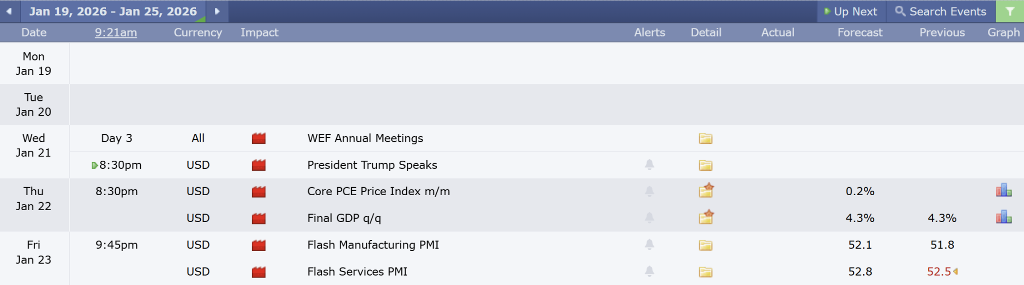Image resolution: width=1024 pixels, height=285 pixels.
Task: Open starred detail folder for Core PCE
Action: click(706, 191)
